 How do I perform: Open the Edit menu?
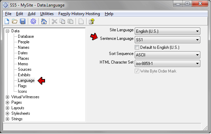tap(20, 14)
